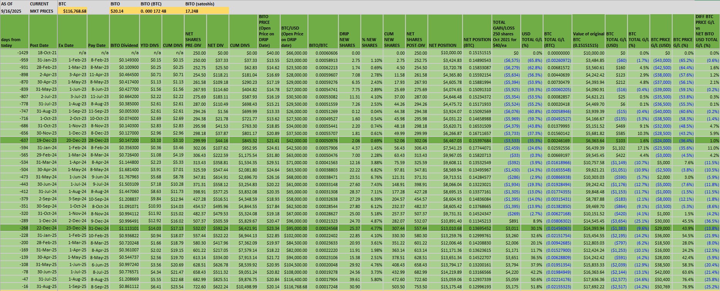Click the pay date "31-Dec-24"
The image size is (720, 291).
[99, 228]
